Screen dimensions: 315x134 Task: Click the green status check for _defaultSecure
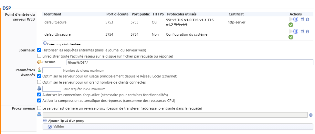tap(291, 25)
